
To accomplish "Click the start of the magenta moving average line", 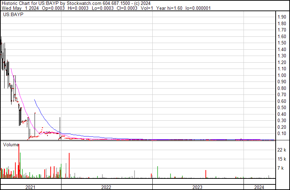I will point(11,69).
